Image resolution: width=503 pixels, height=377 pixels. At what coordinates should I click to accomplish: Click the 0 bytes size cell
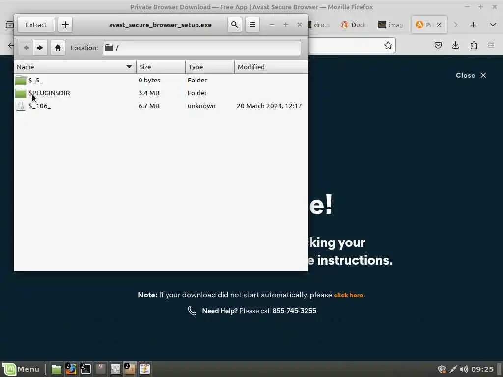(x=149, y=80)
